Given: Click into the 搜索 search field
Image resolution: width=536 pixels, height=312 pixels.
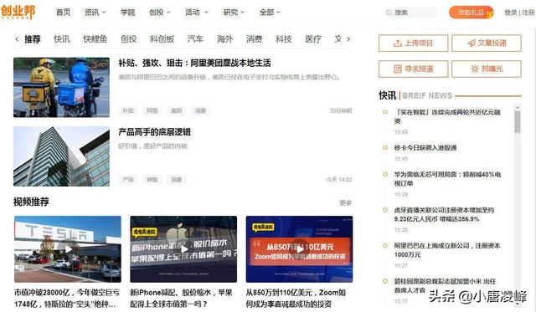Looking at the screenshot, I should [x=411, y=13].
